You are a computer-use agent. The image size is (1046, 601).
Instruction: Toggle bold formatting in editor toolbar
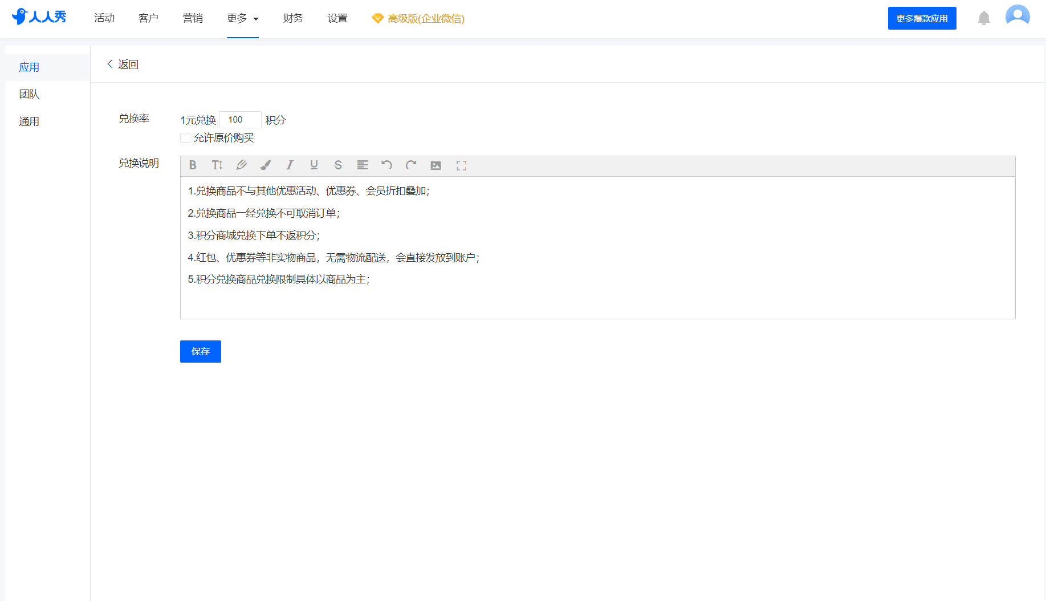(x=193, y=165)
